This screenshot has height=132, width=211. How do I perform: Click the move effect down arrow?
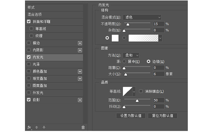(x=44, y=127)
